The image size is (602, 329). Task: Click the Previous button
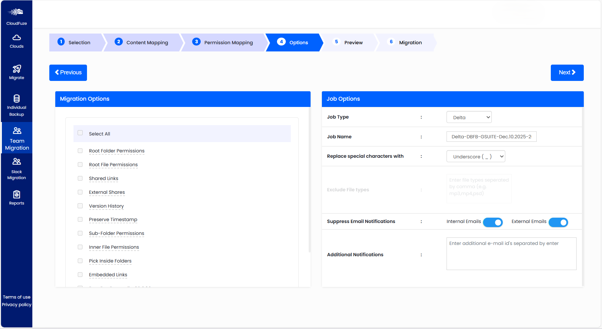(68, 72)
